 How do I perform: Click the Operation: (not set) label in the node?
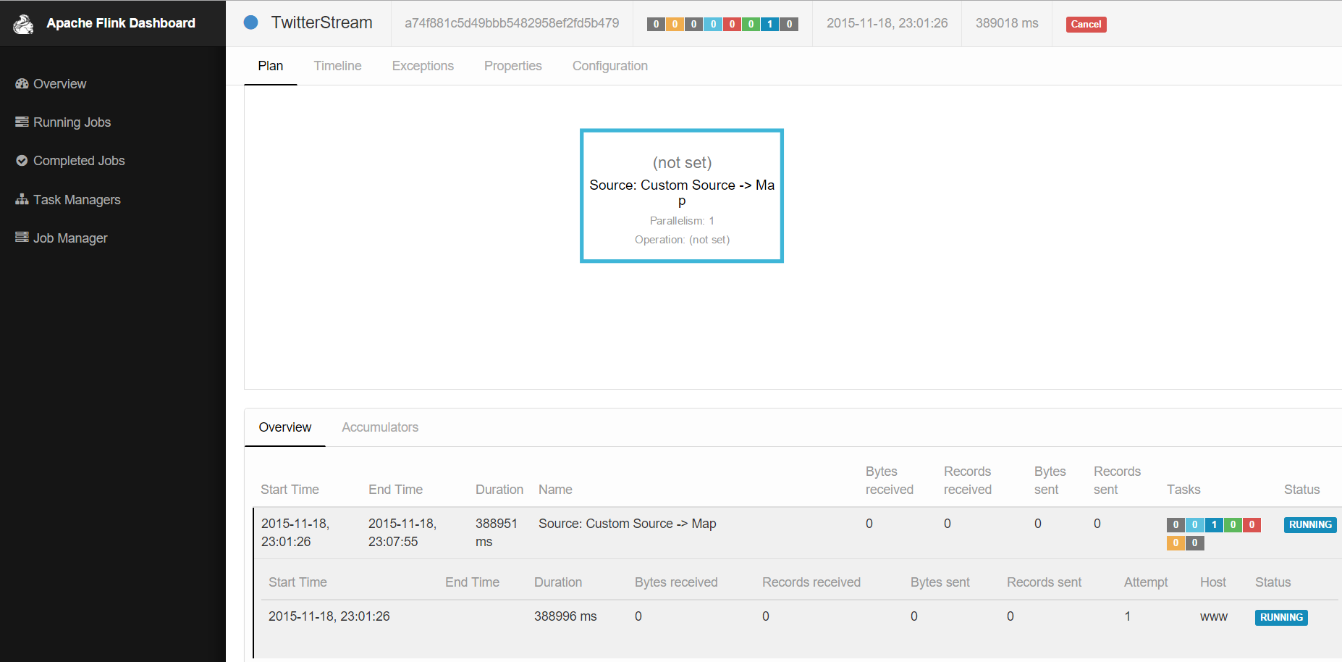click(x=682, y=240)
